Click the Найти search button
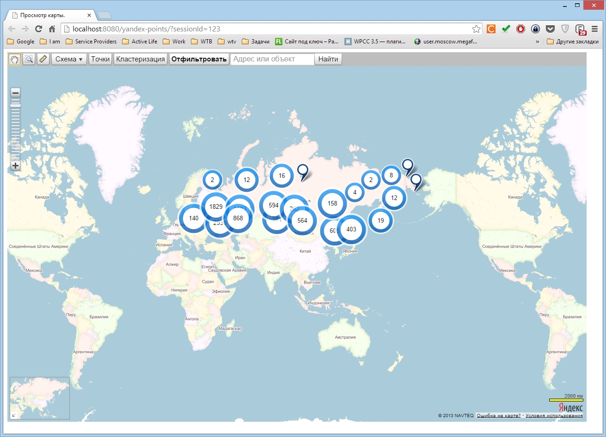 [328, 59]
